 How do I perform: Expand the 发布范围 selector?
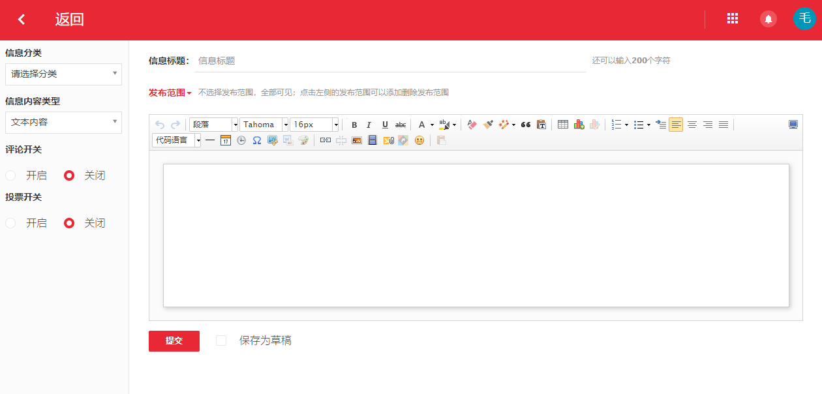[169, 93]
